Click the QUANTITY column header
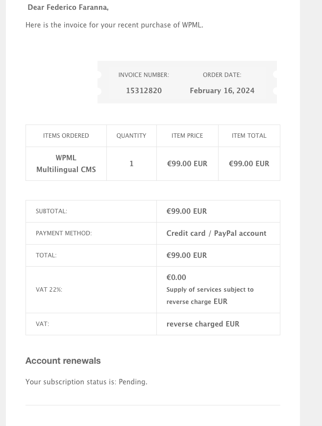Screen dimensions: 322x426 [131, 136]
